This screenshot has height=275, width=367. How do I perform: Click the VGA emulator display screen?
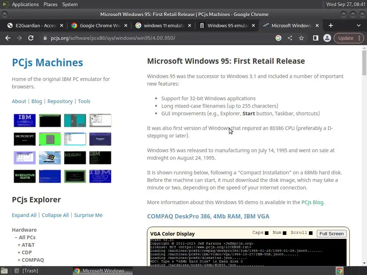pyautogui.click(x=248, y=252)
